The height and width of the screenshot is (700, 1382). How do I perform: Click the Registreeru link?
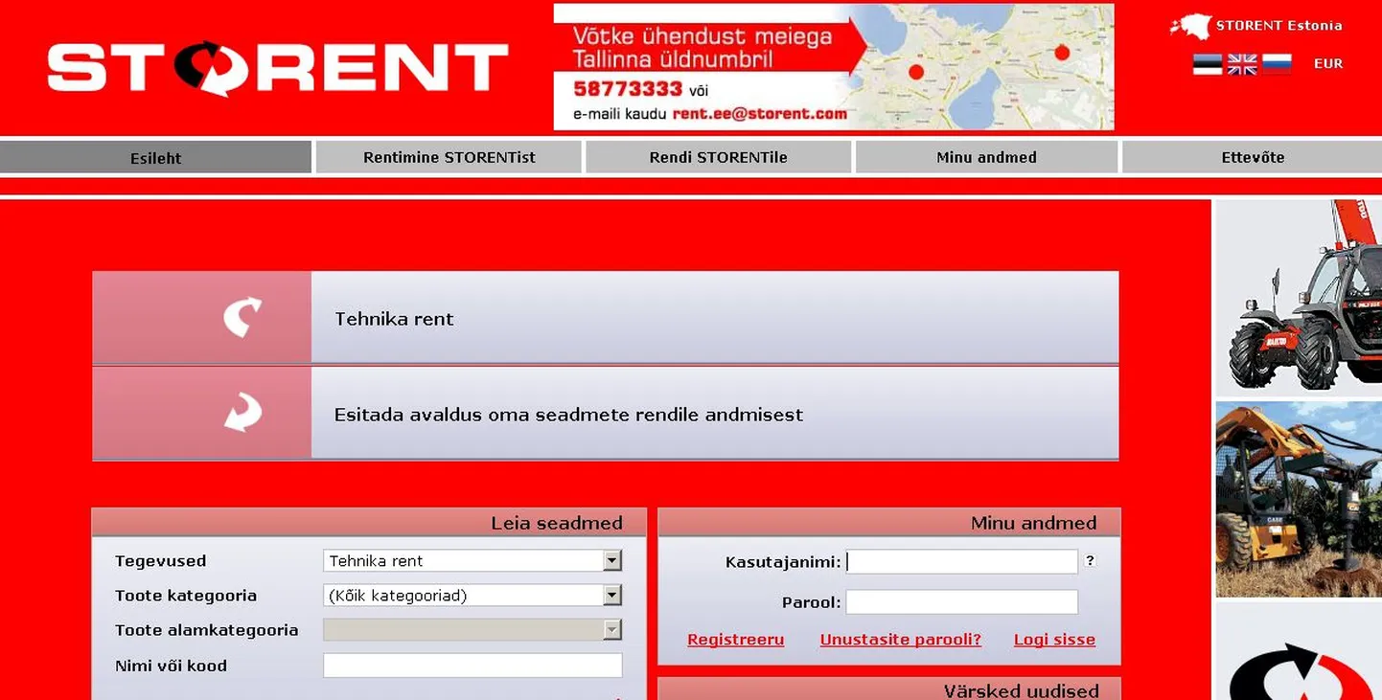(x=736, y=640)
